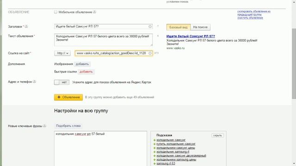Image resolution: width=296 pixels, height=166 pixels.
Task: Add suggestion холодильник самсунг with its plus icon
Action: click(x=154, y=140)
